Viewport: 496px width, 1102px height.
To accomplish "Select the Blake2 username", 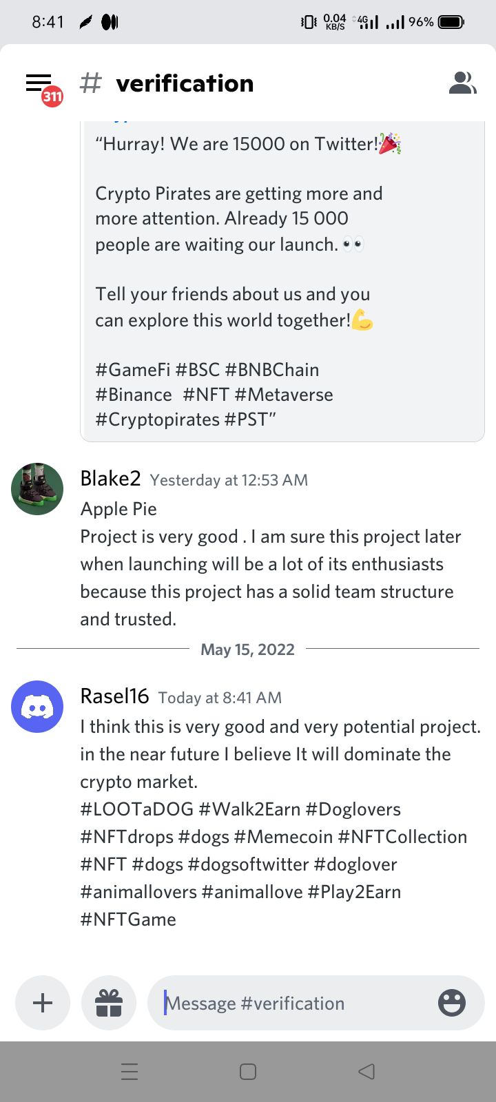I will [x=110, y=479].
